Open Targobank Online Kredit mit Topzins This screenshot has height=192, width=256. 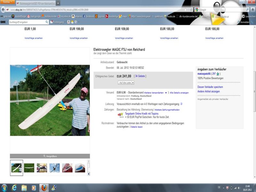click(x=141, y=114)
